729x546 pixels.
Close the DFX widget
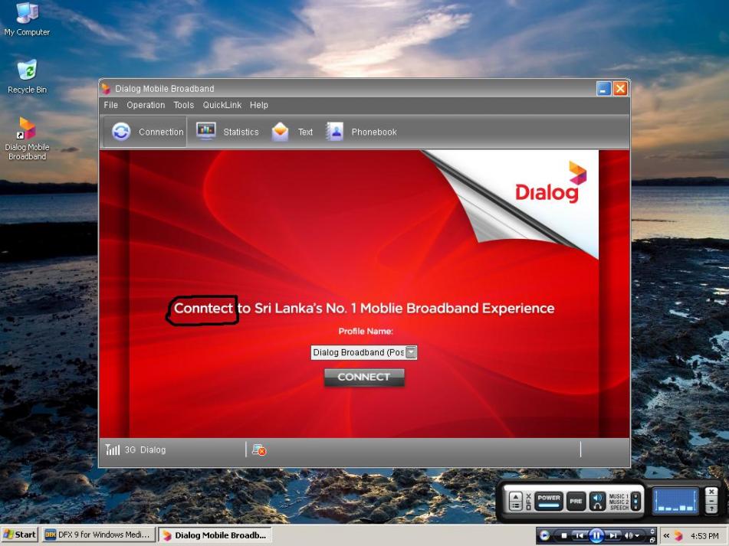(711, 492)
